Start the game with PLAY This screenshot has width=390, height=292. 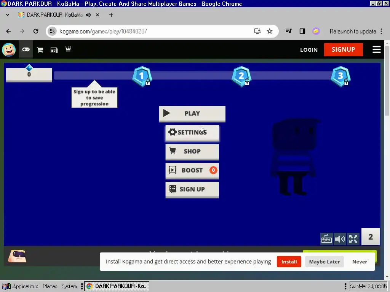click(x=192, y=114)
